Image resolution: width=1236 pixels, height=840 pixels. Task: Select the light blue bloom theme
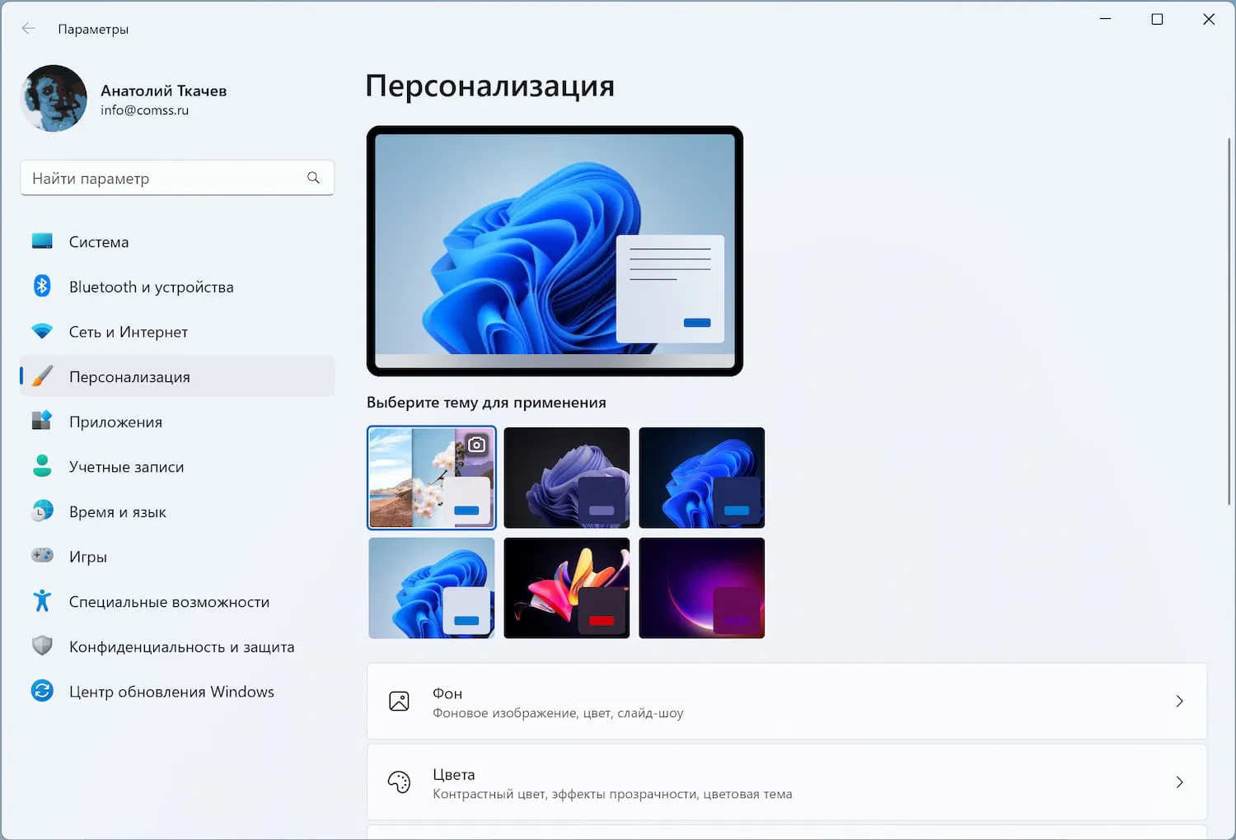(x=432, y=588)
